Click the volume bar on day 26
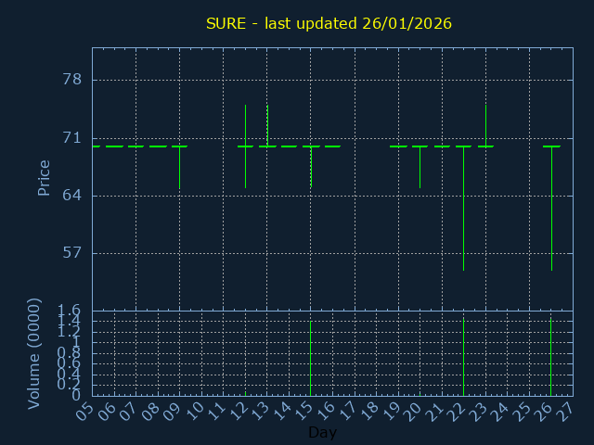Screen dimensions: 594x445 [551, 357]
